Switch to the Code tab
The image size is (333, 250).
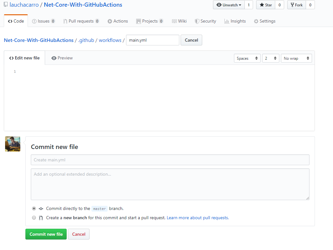(x=16, y=21)
